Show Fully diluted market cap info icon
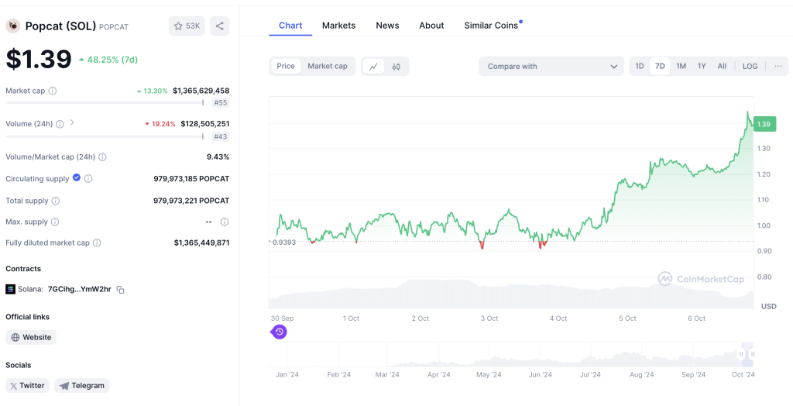 (x=97, y=243)
